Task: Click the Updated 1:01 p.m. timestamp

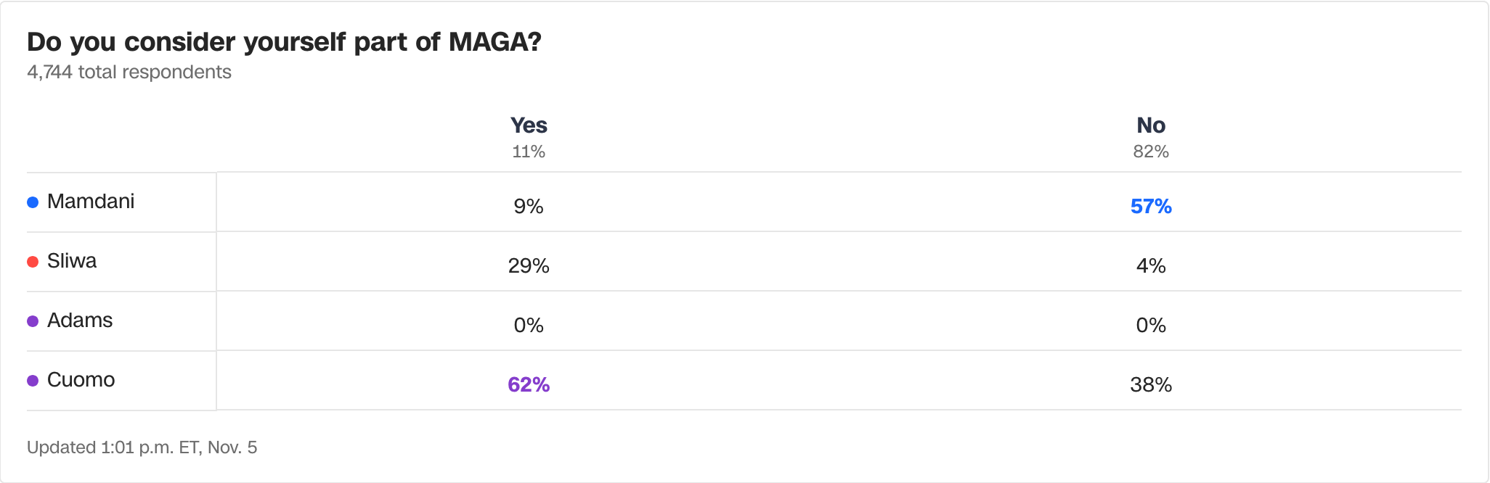Action: (142, 447)
